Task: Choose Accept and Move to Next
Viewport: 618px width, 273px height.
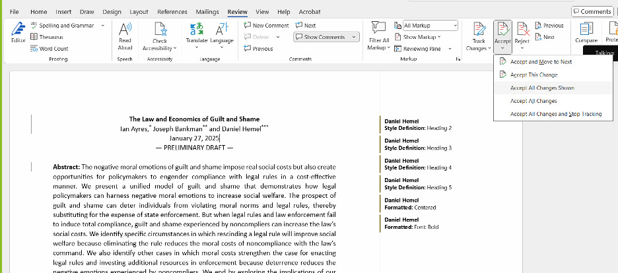Action: [553, 62]
